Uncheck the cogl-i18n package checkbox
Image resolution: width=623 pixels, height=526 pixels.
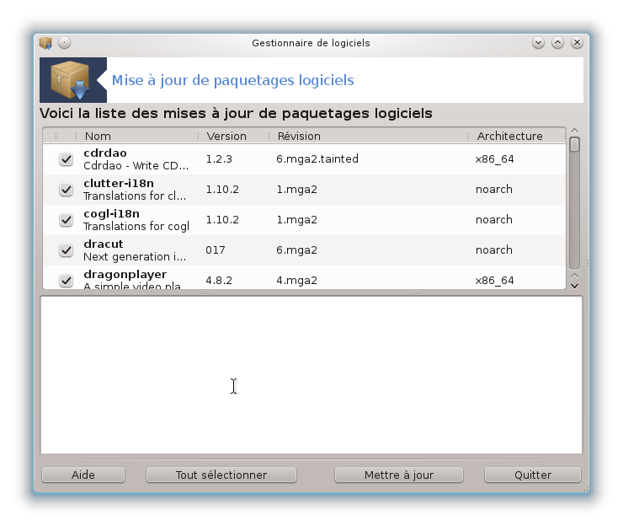coord(66,220)
